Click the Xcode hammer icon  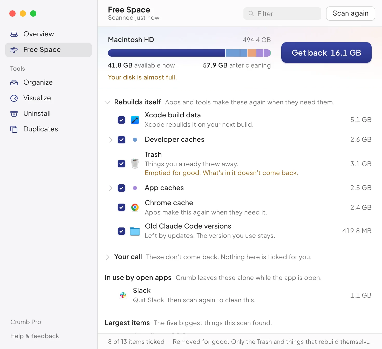[x=135, y=120]
